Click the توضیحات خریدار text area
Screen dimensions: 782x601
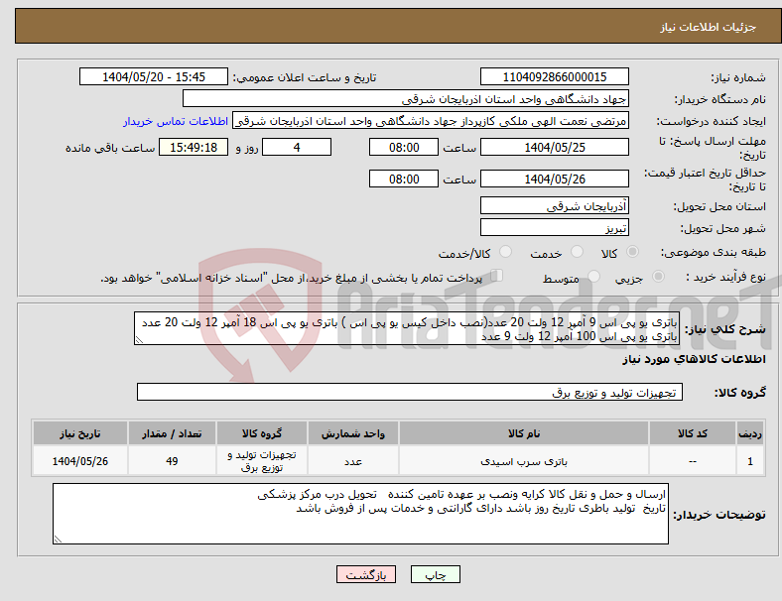(360, 514)
